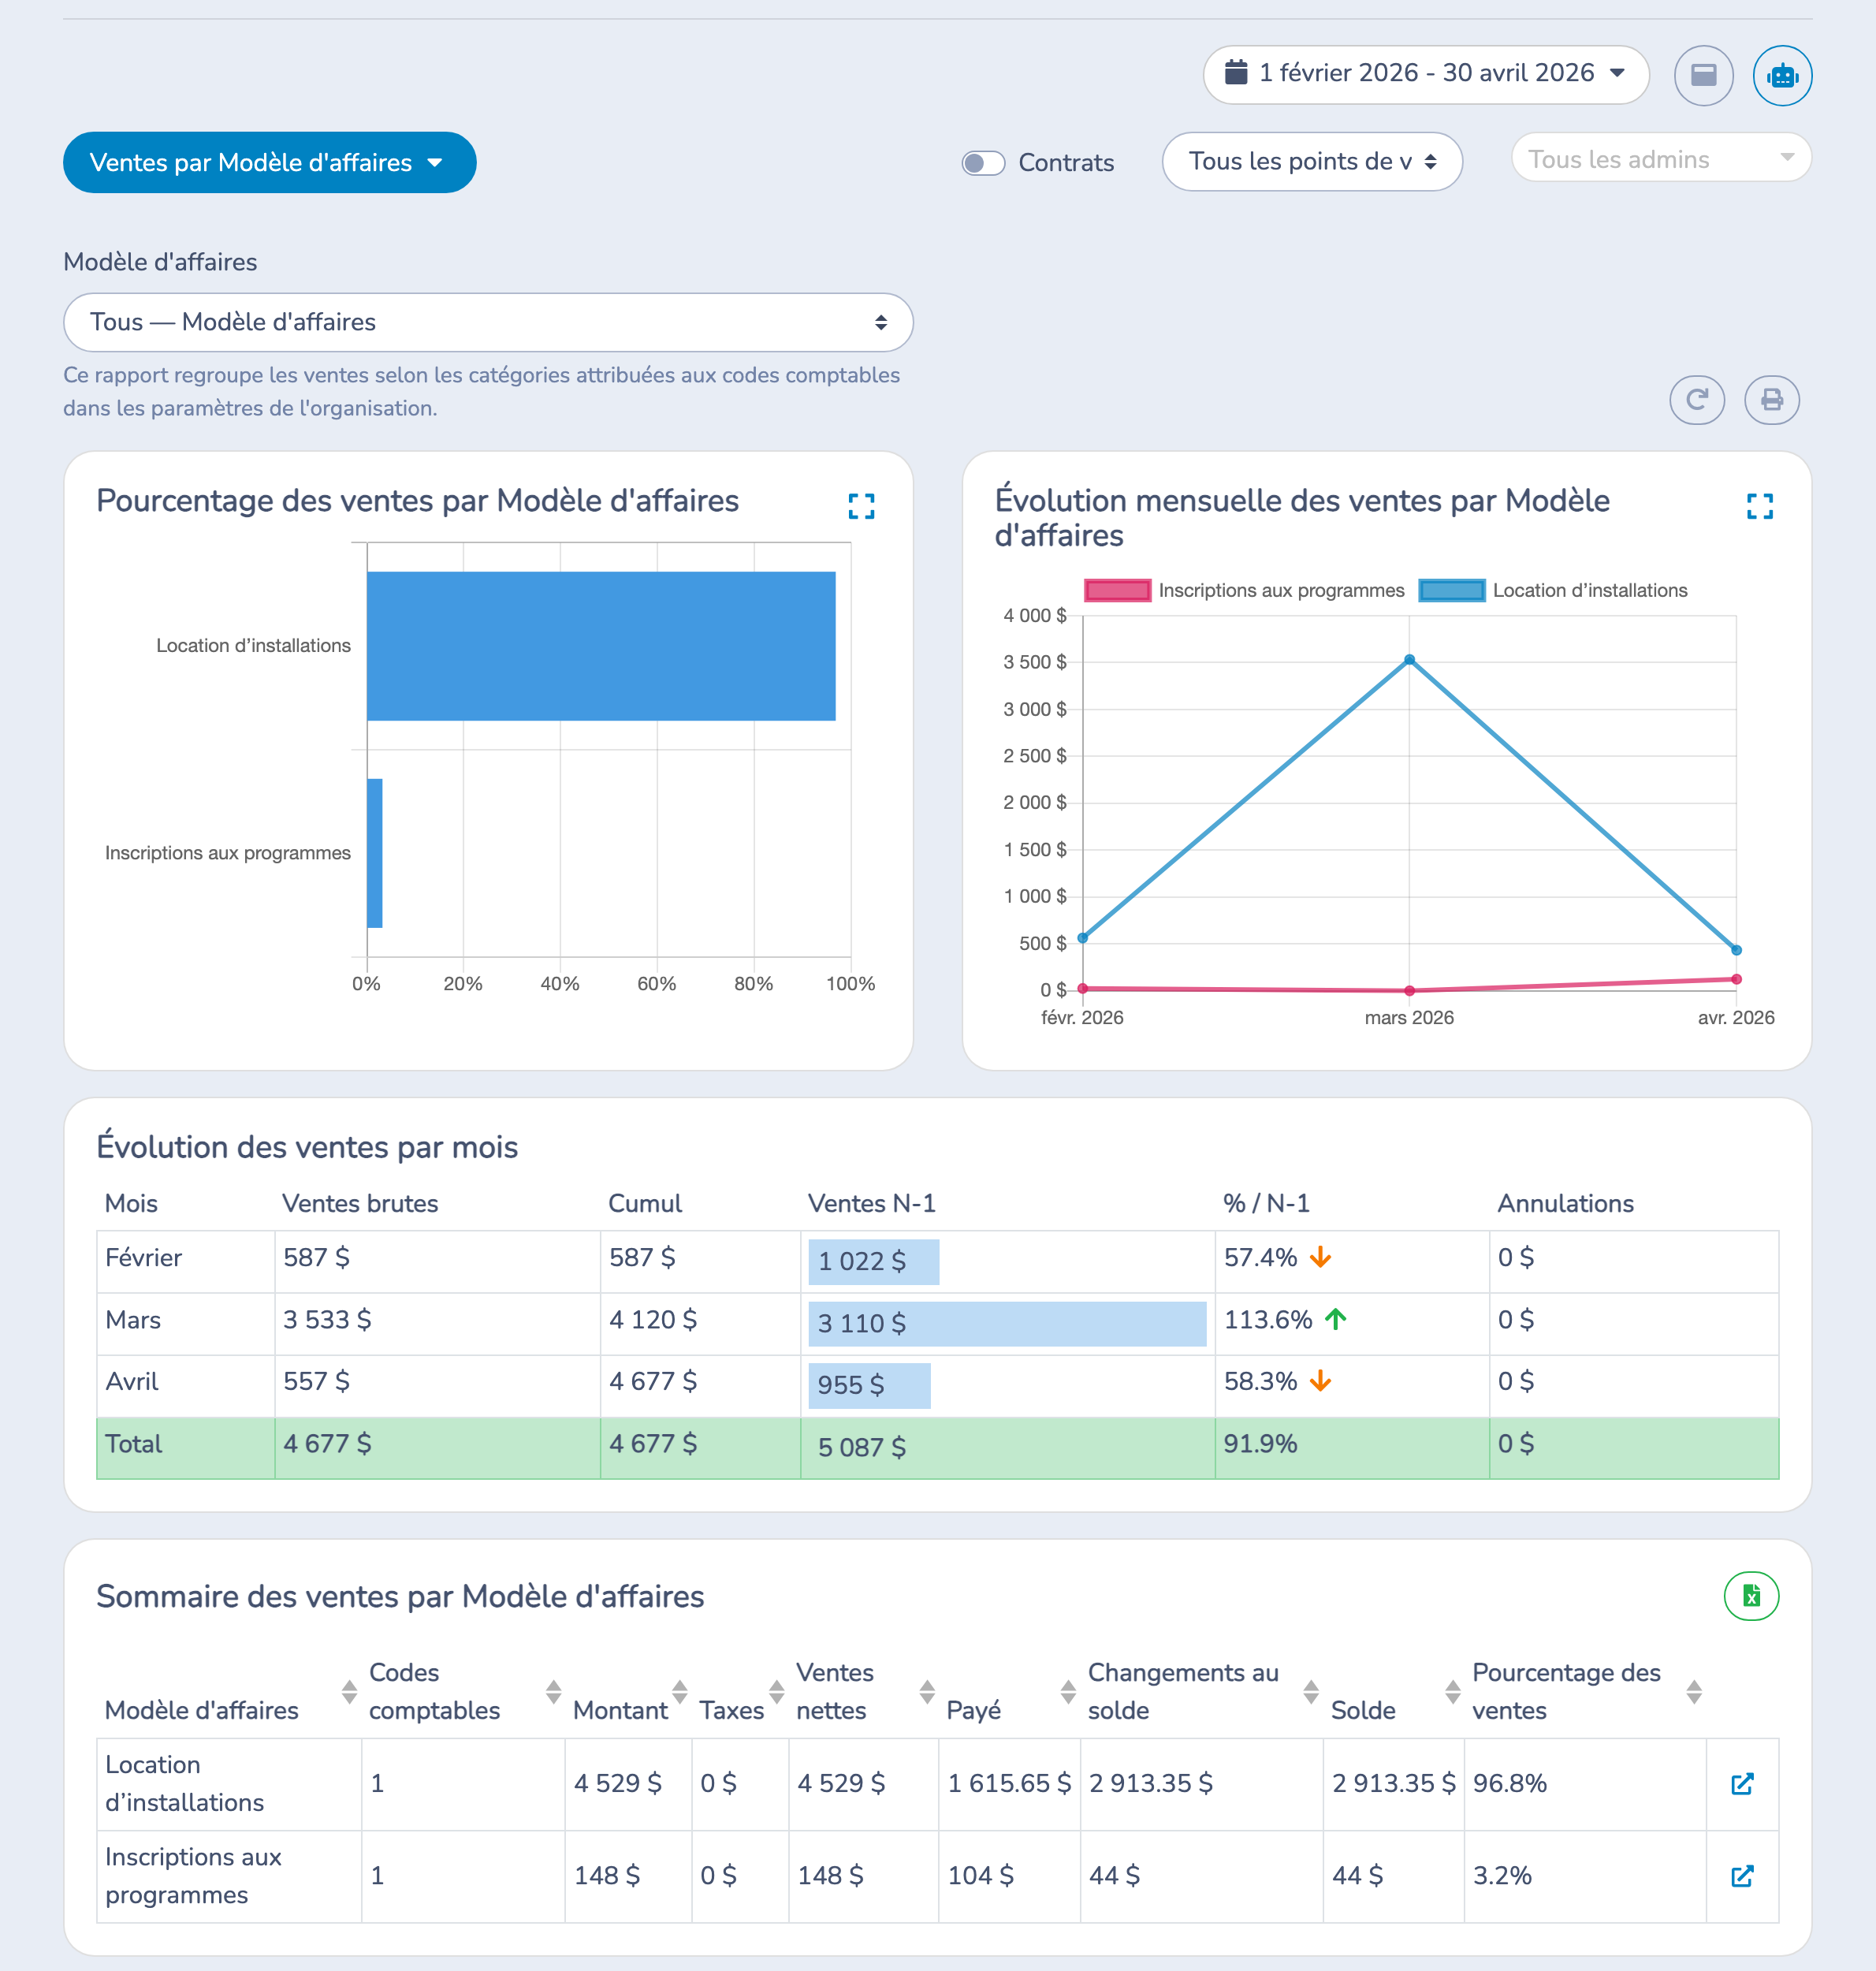Click the 1 615.65 $ Payé cell
Viewport: 1876px width, 1971px height.
click(x=1009, y=1783)
